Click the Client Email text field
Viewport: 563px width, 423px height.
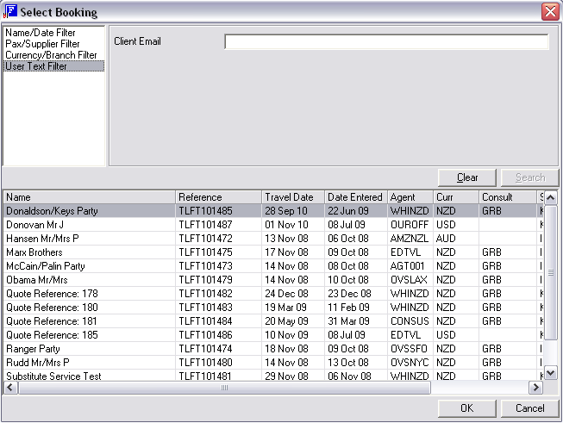tap(386, 42)
